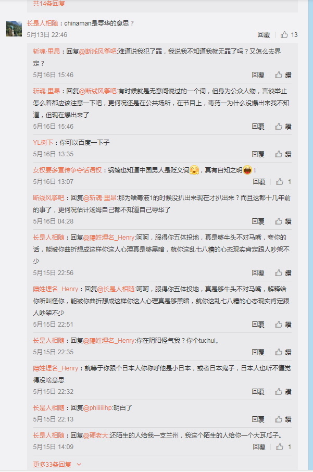Reply to the YL树下 comment
Image resolution: width=313 pixels, height=472 pixels.
pyautogui.click(x=258, y=154)
